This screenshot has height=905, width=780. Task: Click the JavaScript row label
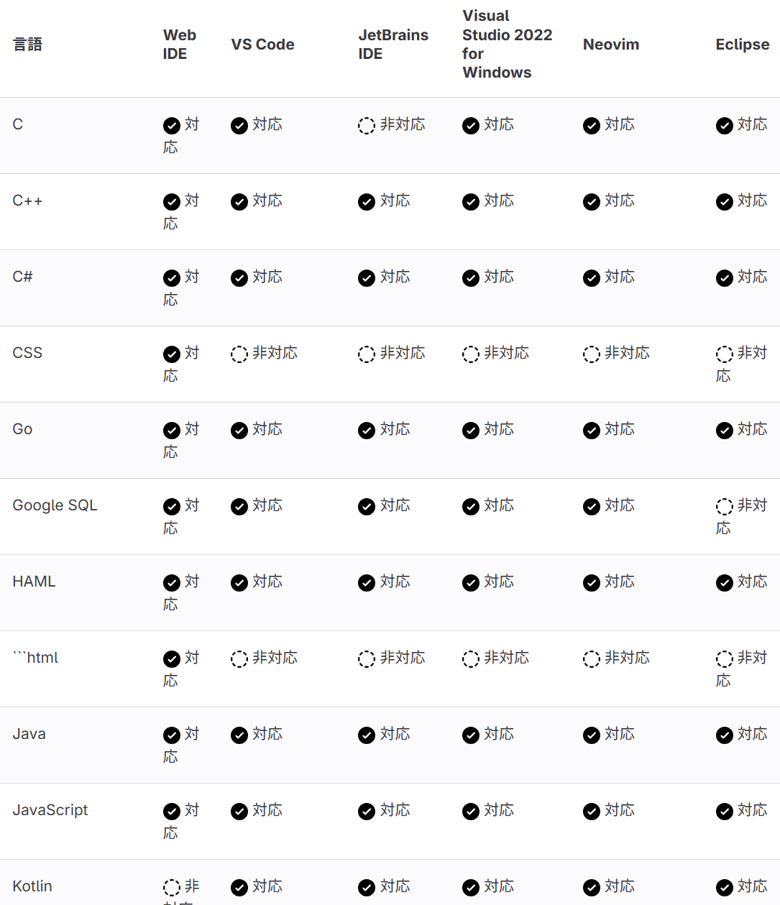point(50,810)
